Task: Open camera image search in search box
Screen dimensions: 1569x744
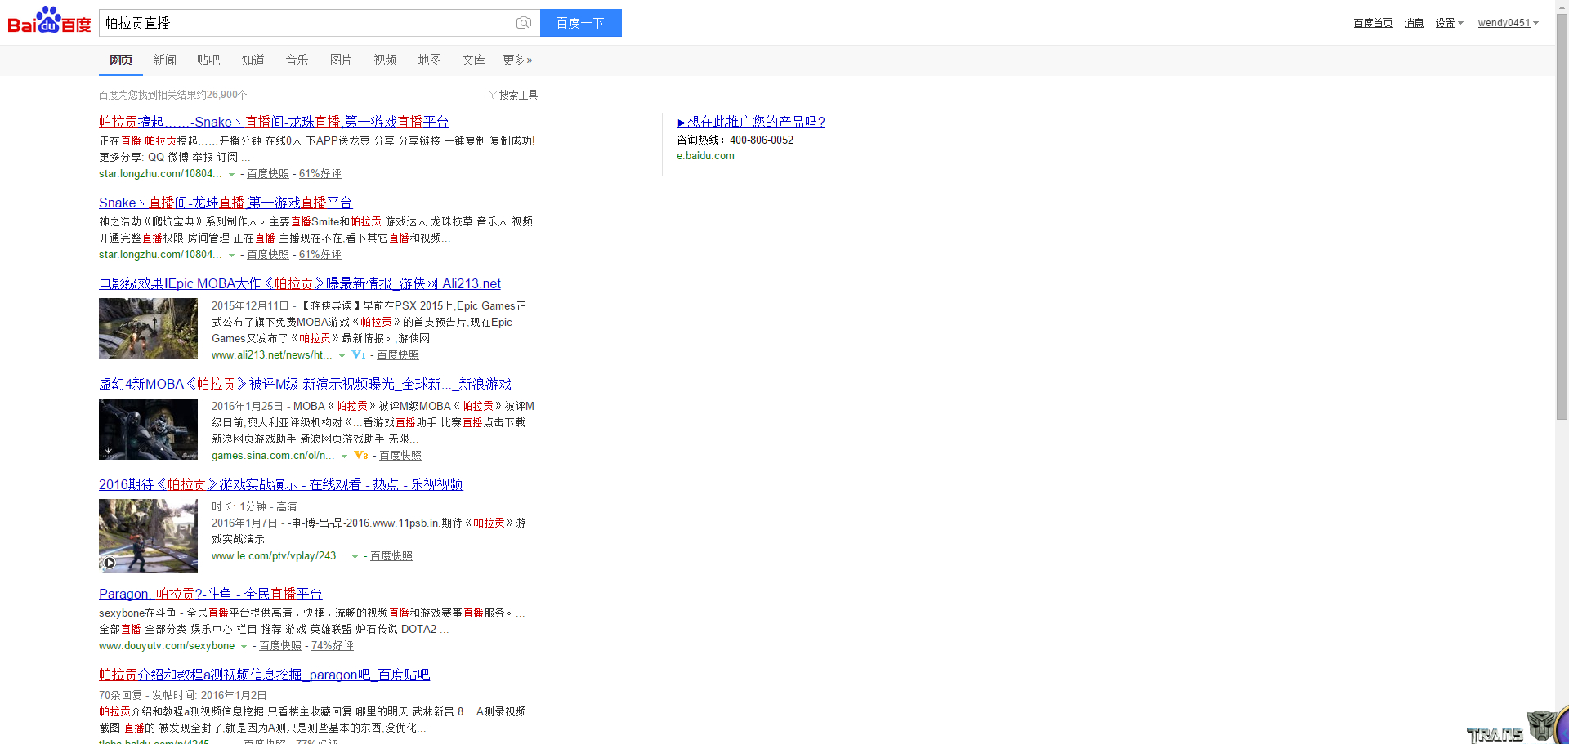Action: (524, 23)
